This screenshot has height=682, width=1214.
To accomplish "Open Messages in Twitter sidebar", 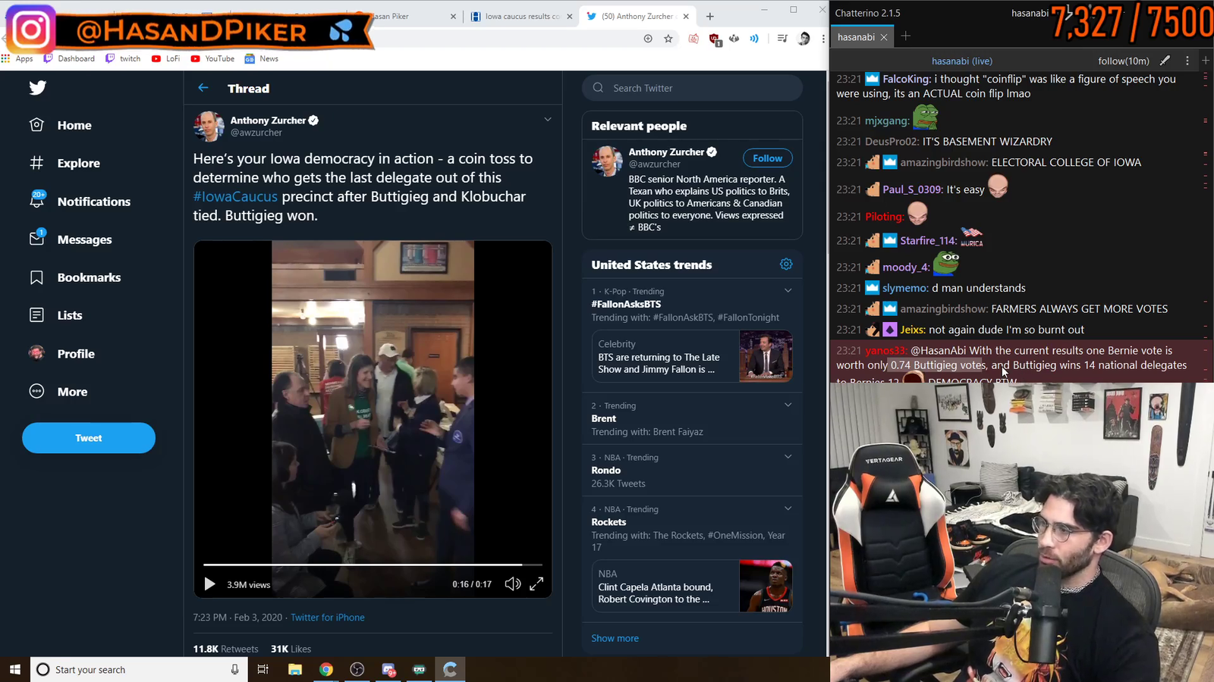I will coord(71,239).
